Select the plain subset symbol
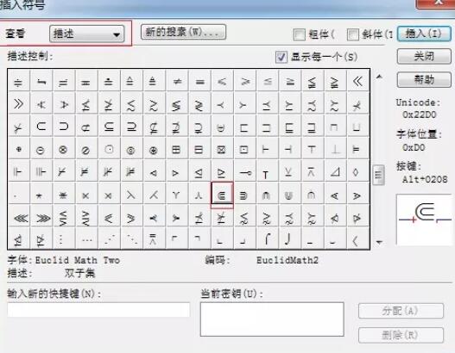 pos(41,127)
